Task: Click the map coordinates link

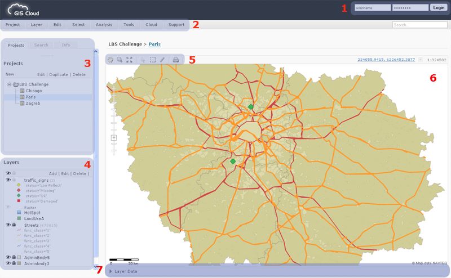Action: (x=386, y=60)
